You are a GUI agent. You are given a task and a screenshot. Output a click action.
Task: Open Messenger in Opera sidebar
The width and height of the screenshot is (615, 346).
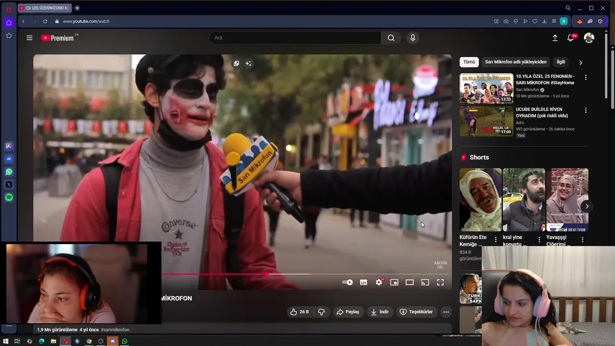9,159
